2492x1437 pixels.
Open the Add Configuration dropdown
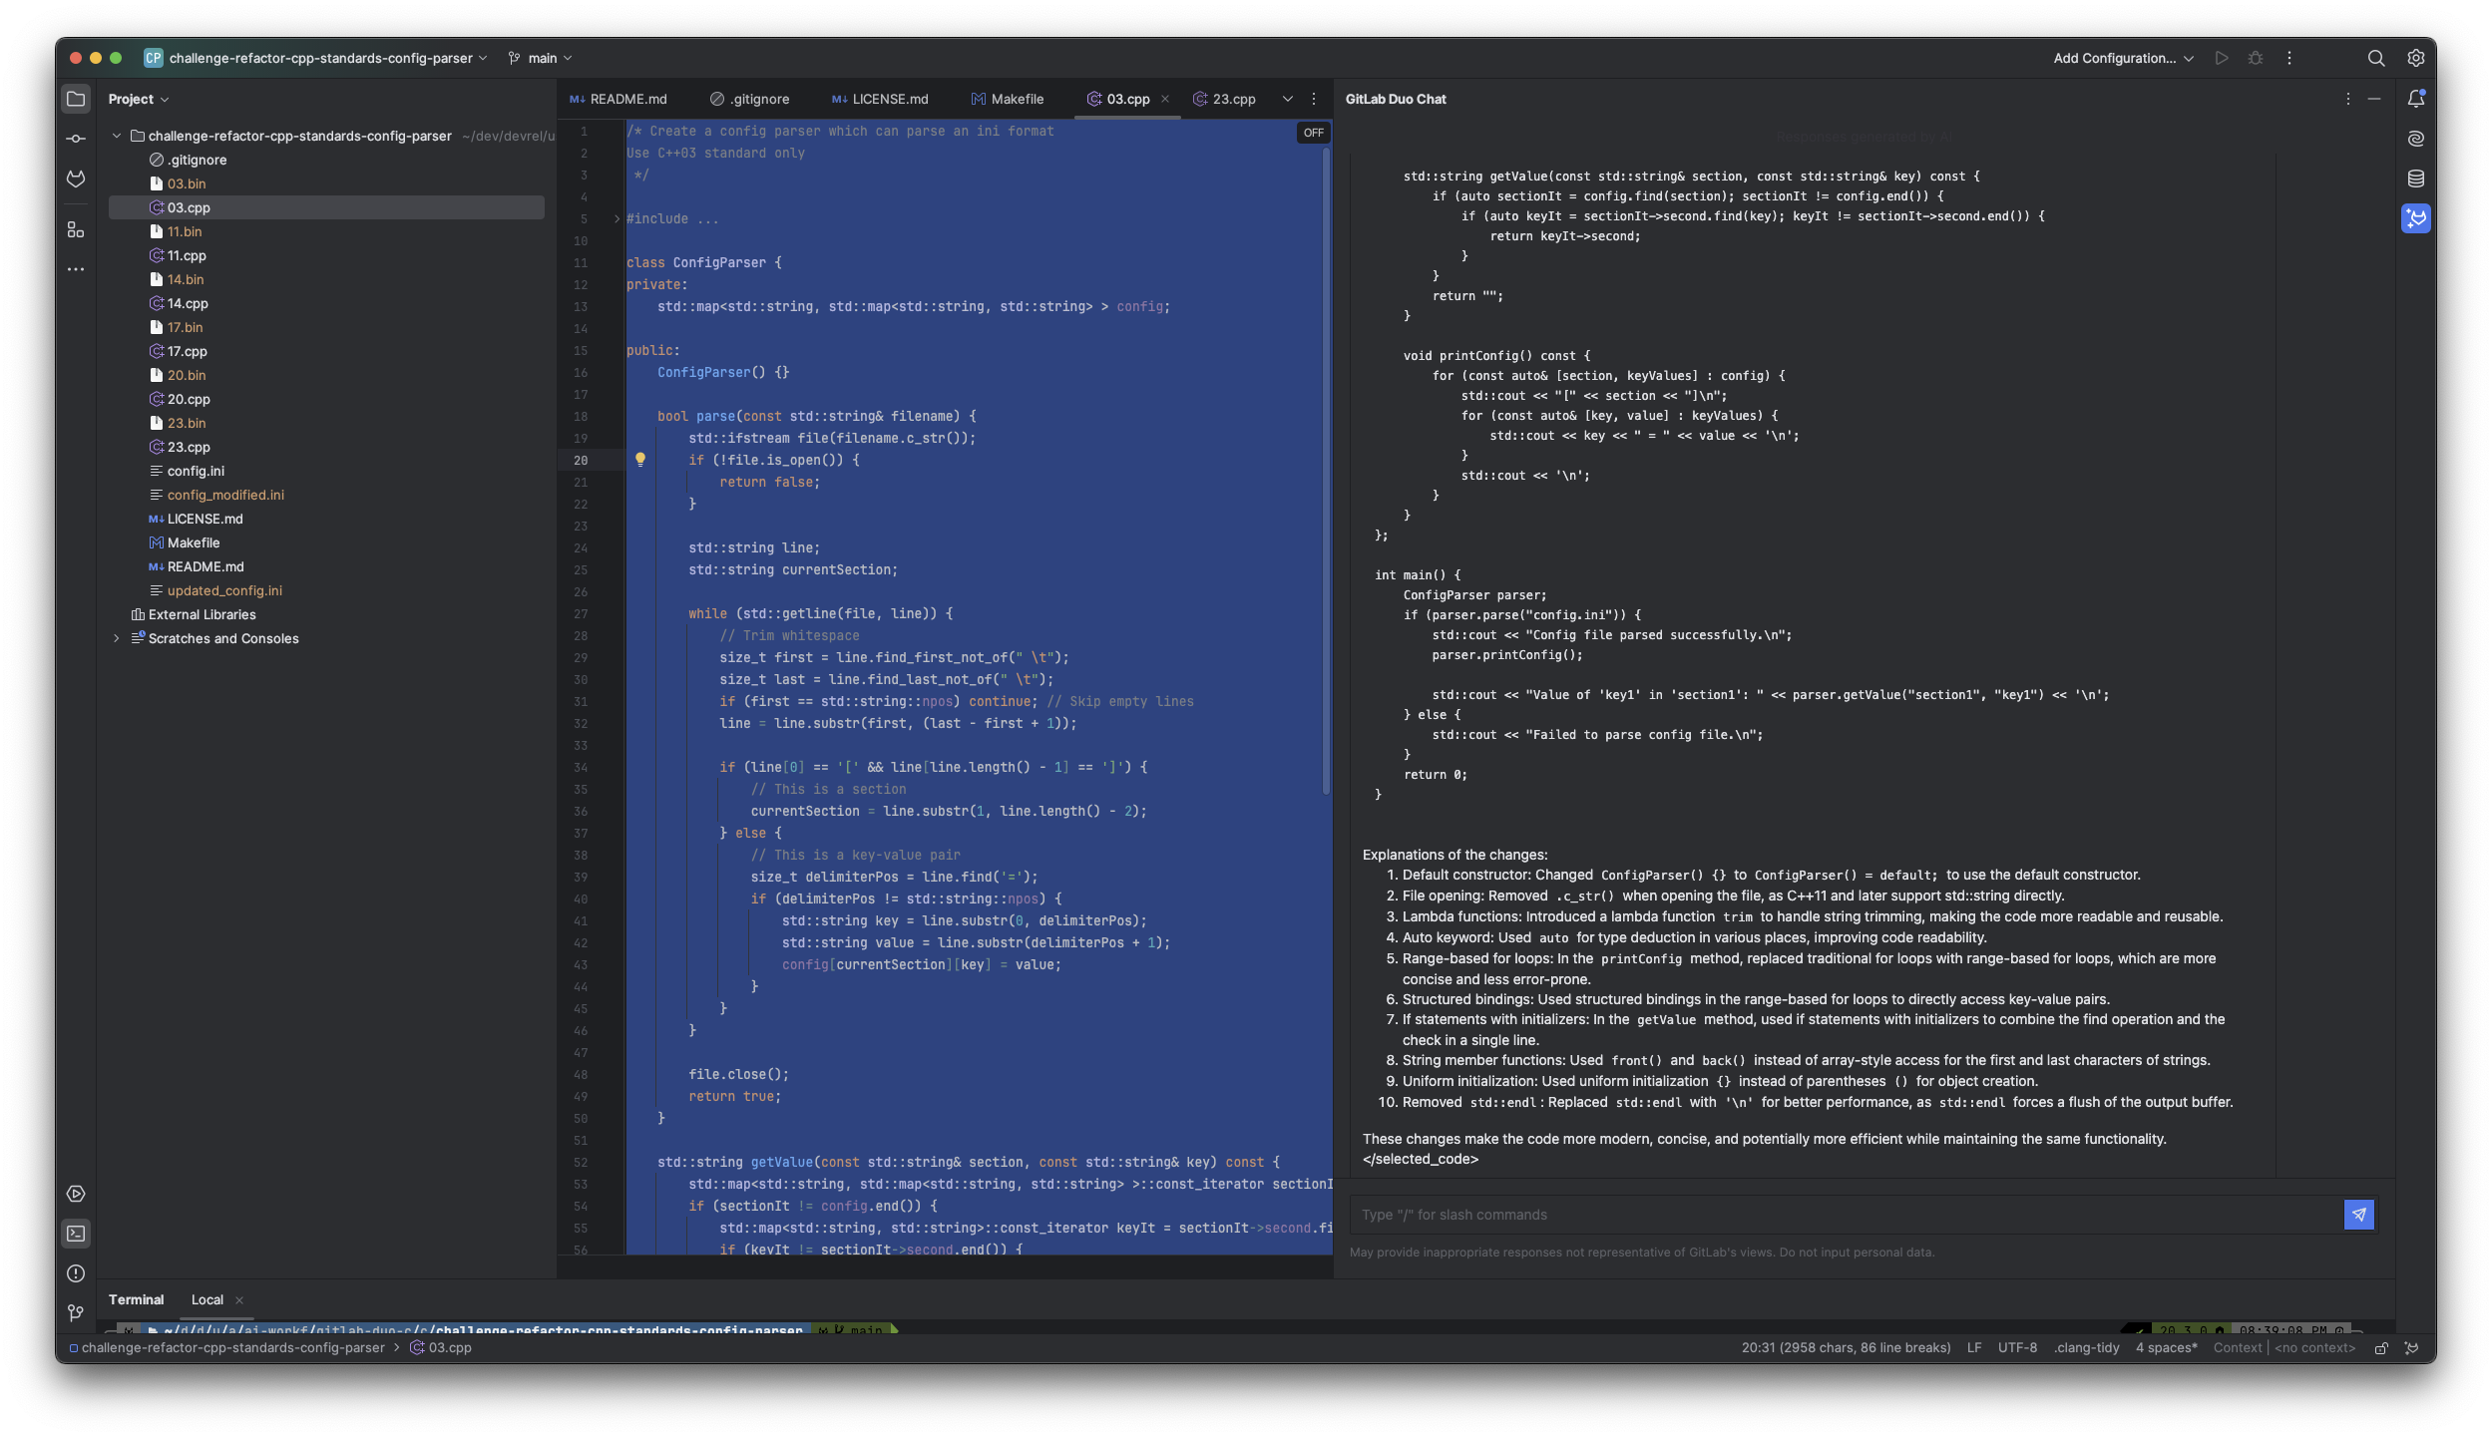(x=2123, y=58)
